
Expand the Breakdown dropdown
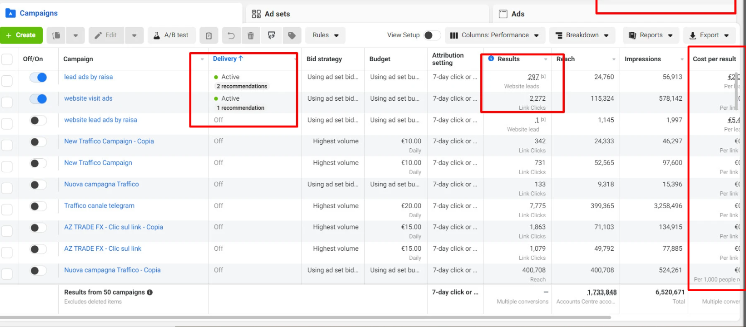click(582, 35)
